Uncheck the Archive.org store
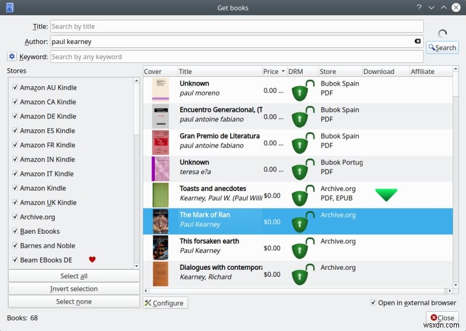The height and width of the screenshot is (331, 466). (x=15, y=217)
